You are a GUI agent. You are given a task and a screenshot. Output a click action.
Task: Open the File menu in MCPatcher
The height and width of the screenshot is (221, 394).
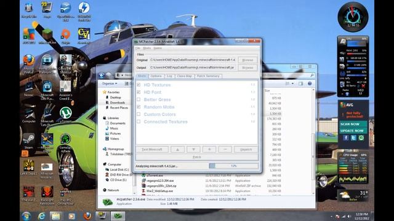[x=138, y=48]
